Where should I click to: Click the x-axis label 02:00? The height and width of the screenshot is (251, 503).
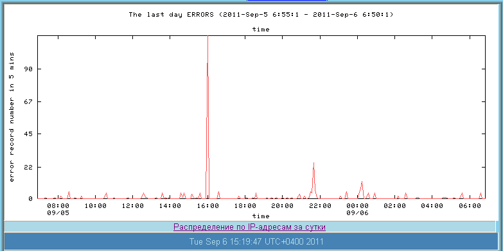394,206
